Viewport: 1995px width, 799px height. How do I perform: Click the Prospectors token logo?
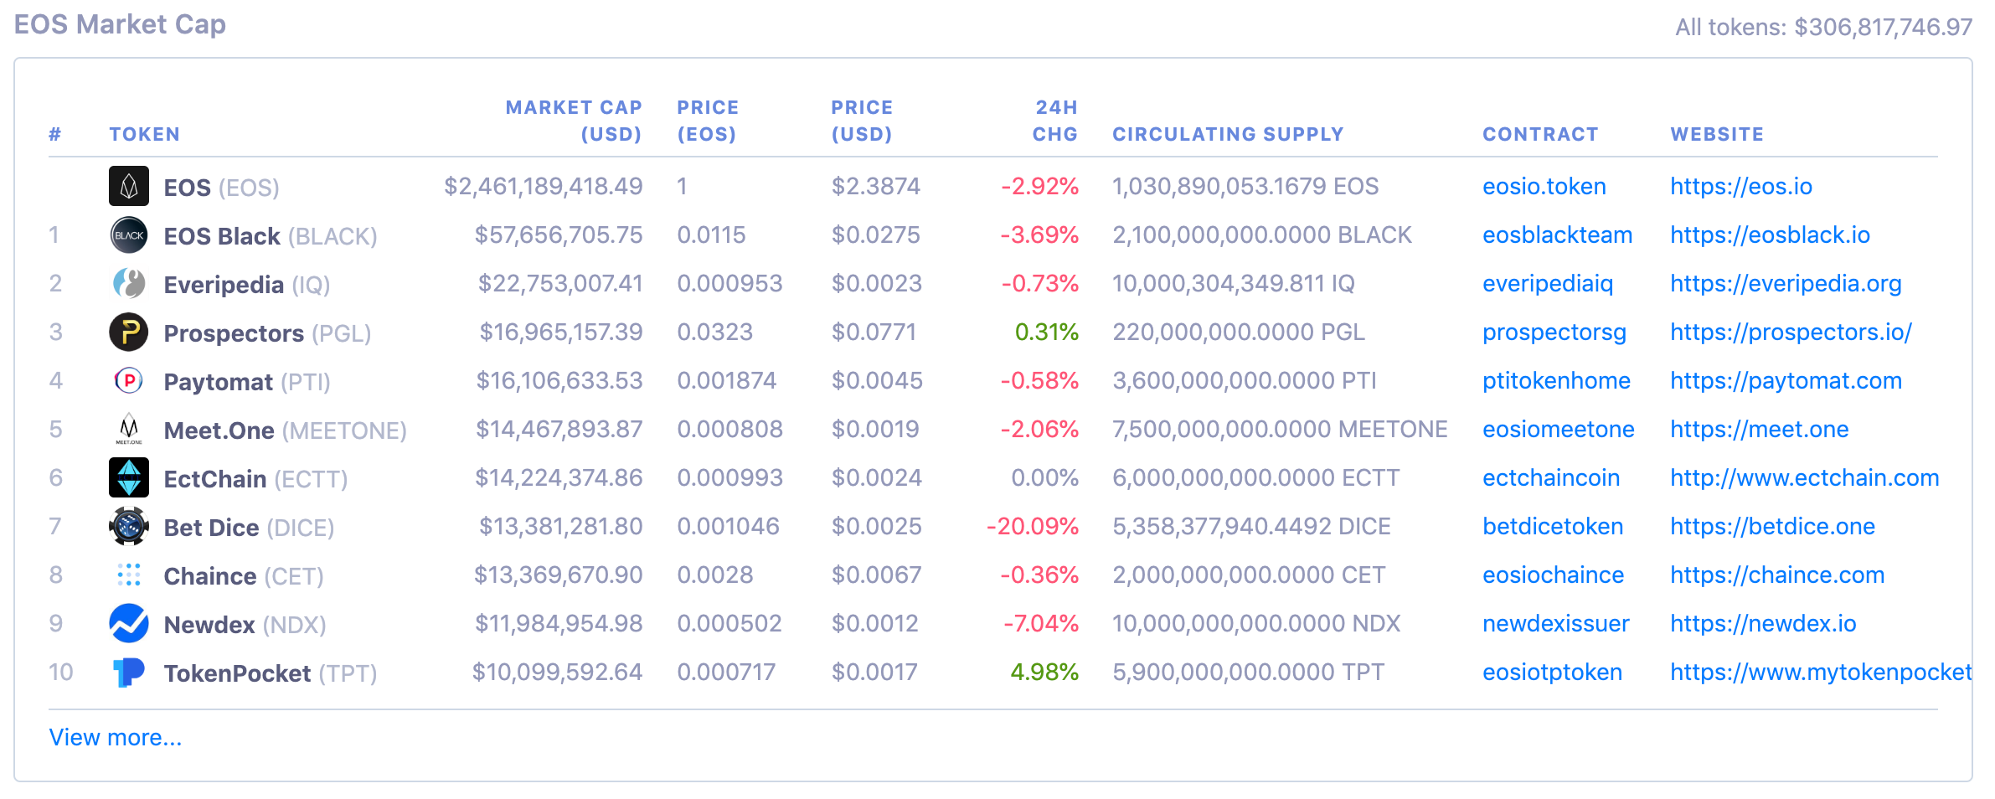(129, 332)
